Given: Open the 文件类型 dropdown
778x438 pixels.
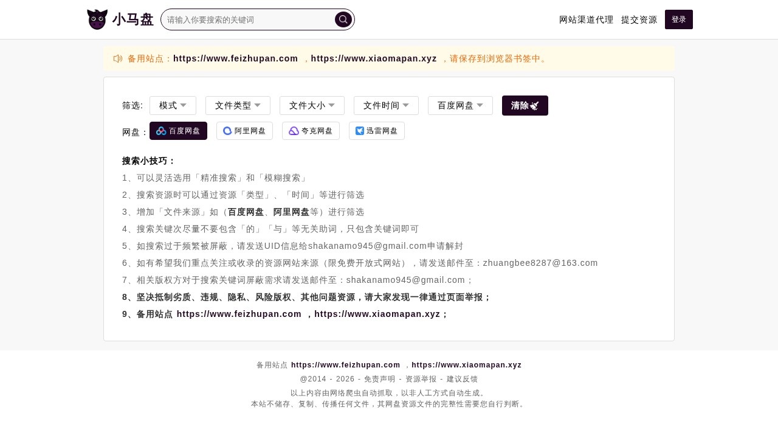Looking at the screenshot, I should pyautogui.click(x=238, y=105).
